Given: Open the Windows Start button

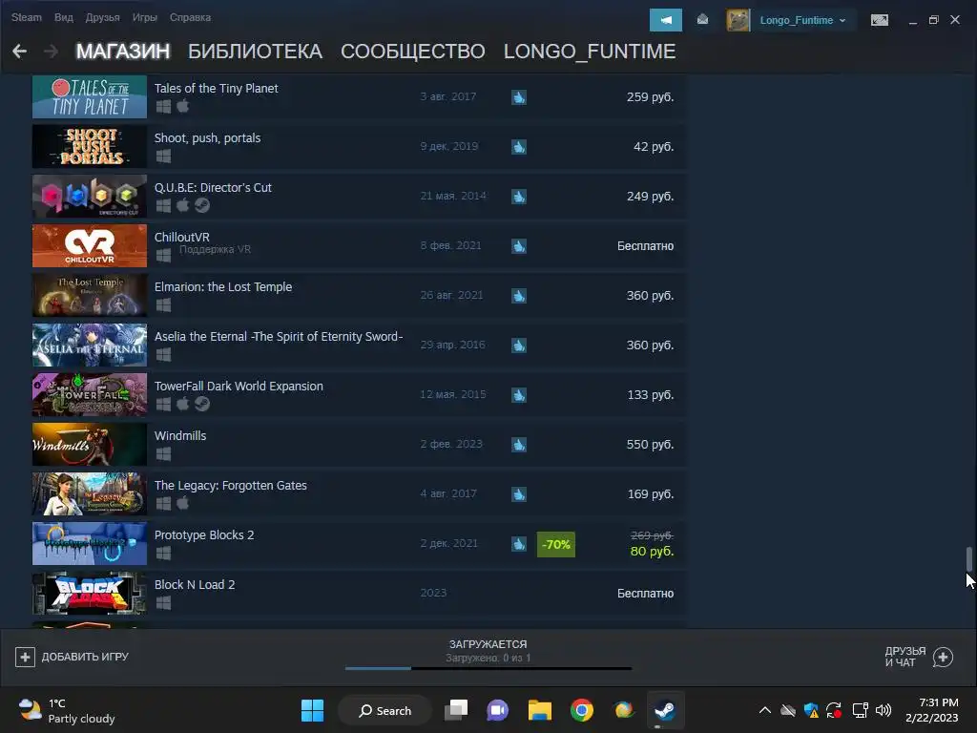Looking at the screenshot, I should (x=312, y=710).
